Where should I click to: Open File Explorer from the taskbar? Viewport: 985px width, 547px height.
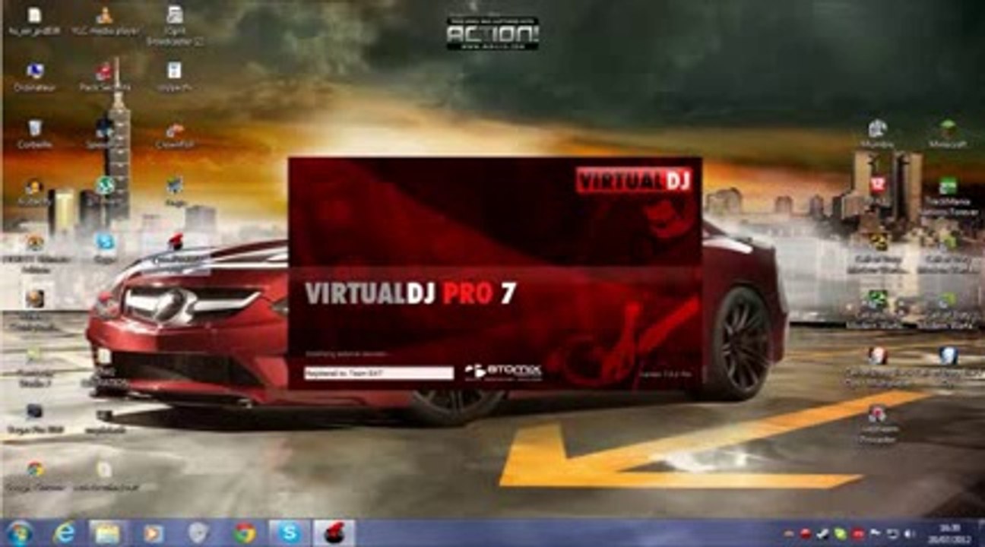(x=107, y=533)
